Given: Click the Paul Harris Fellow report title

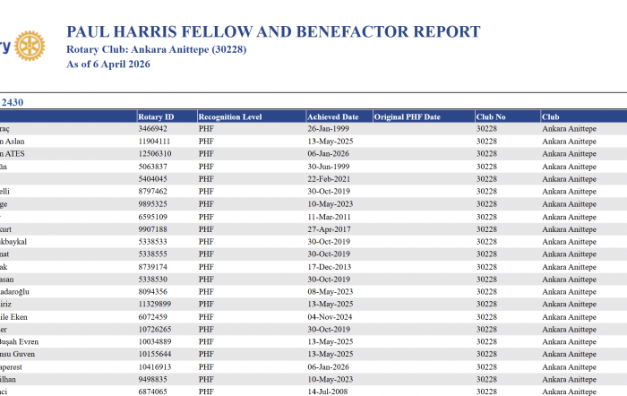Looking at the screenshot, I should (x=273, y=31).
